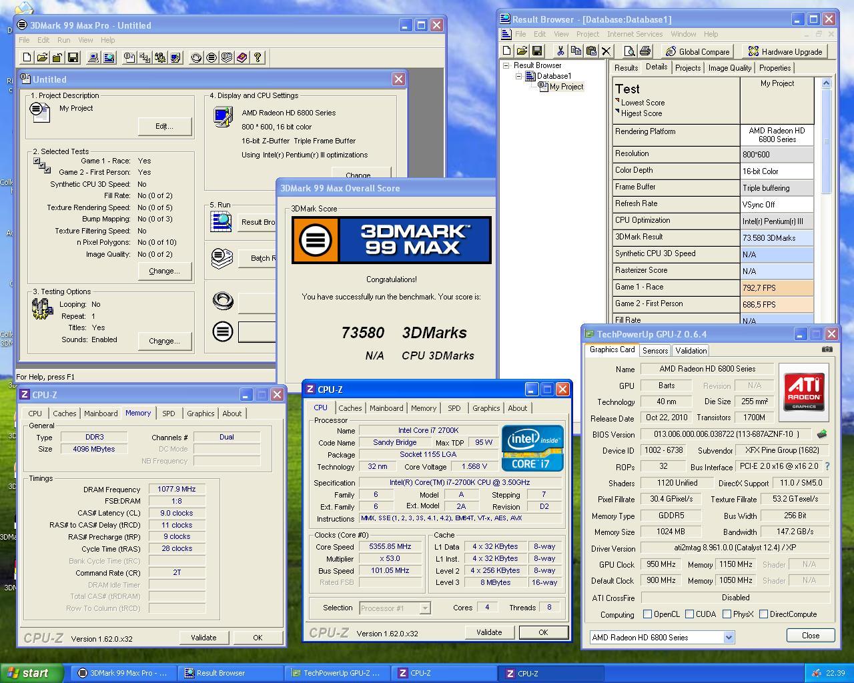Screen dimensions: 854x683
Task: Click the yellow question mark icon in 3DMark toolbar
Action: pyautogui.click(x=258, y=58)
